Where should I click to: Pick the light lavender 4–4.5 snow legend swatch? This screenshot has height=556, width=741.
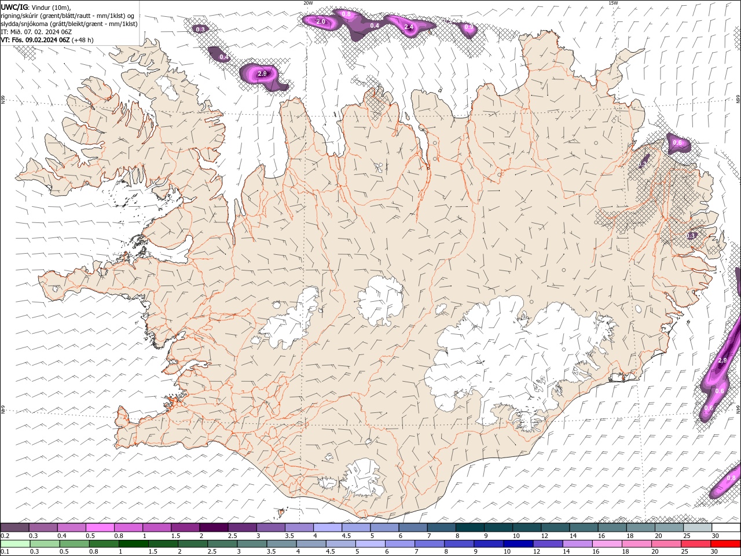pyautogui.click(x=327, y=528)
